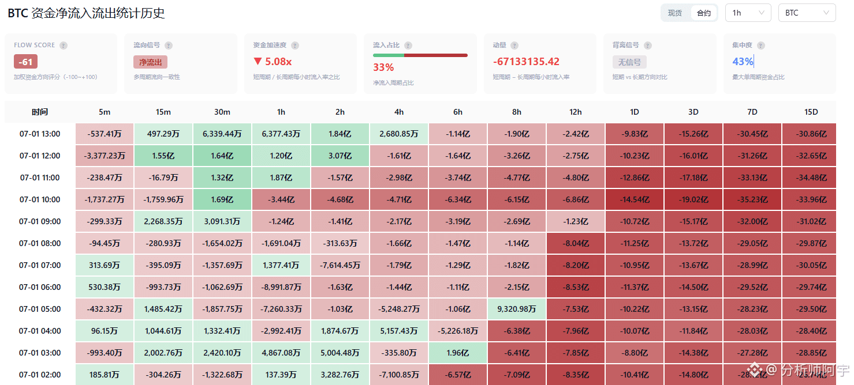Image resolution: width=854 pixels, height=385 pixels.
Task: Click the 2,268.35万 cell
Action: point(163,221)
